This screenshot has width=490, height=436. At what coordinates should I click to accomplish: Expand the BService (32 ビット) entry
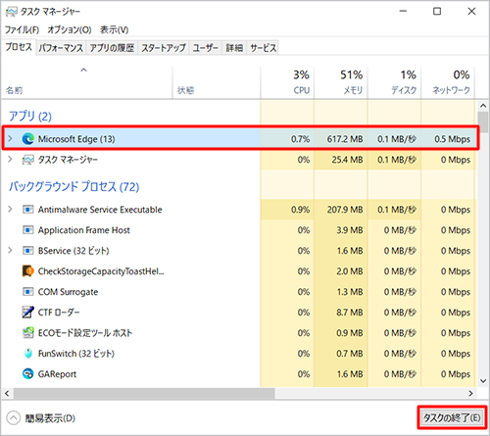[x=10, y=250]
